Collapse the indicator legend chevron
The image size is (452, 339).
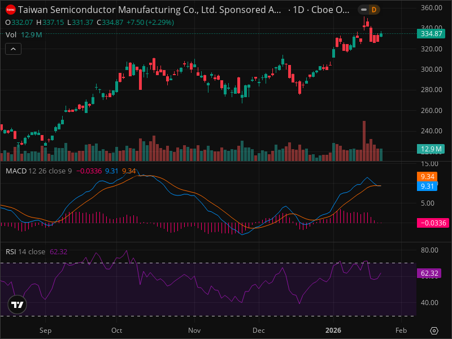13,49
